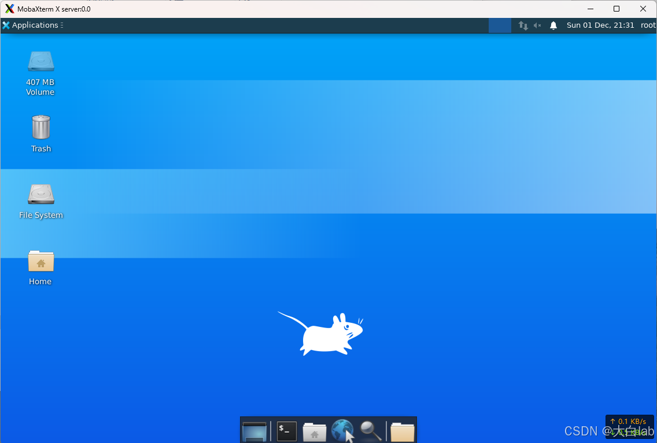Launch the web browser from the dock
The image size is (657, 443).
(342, 430)
